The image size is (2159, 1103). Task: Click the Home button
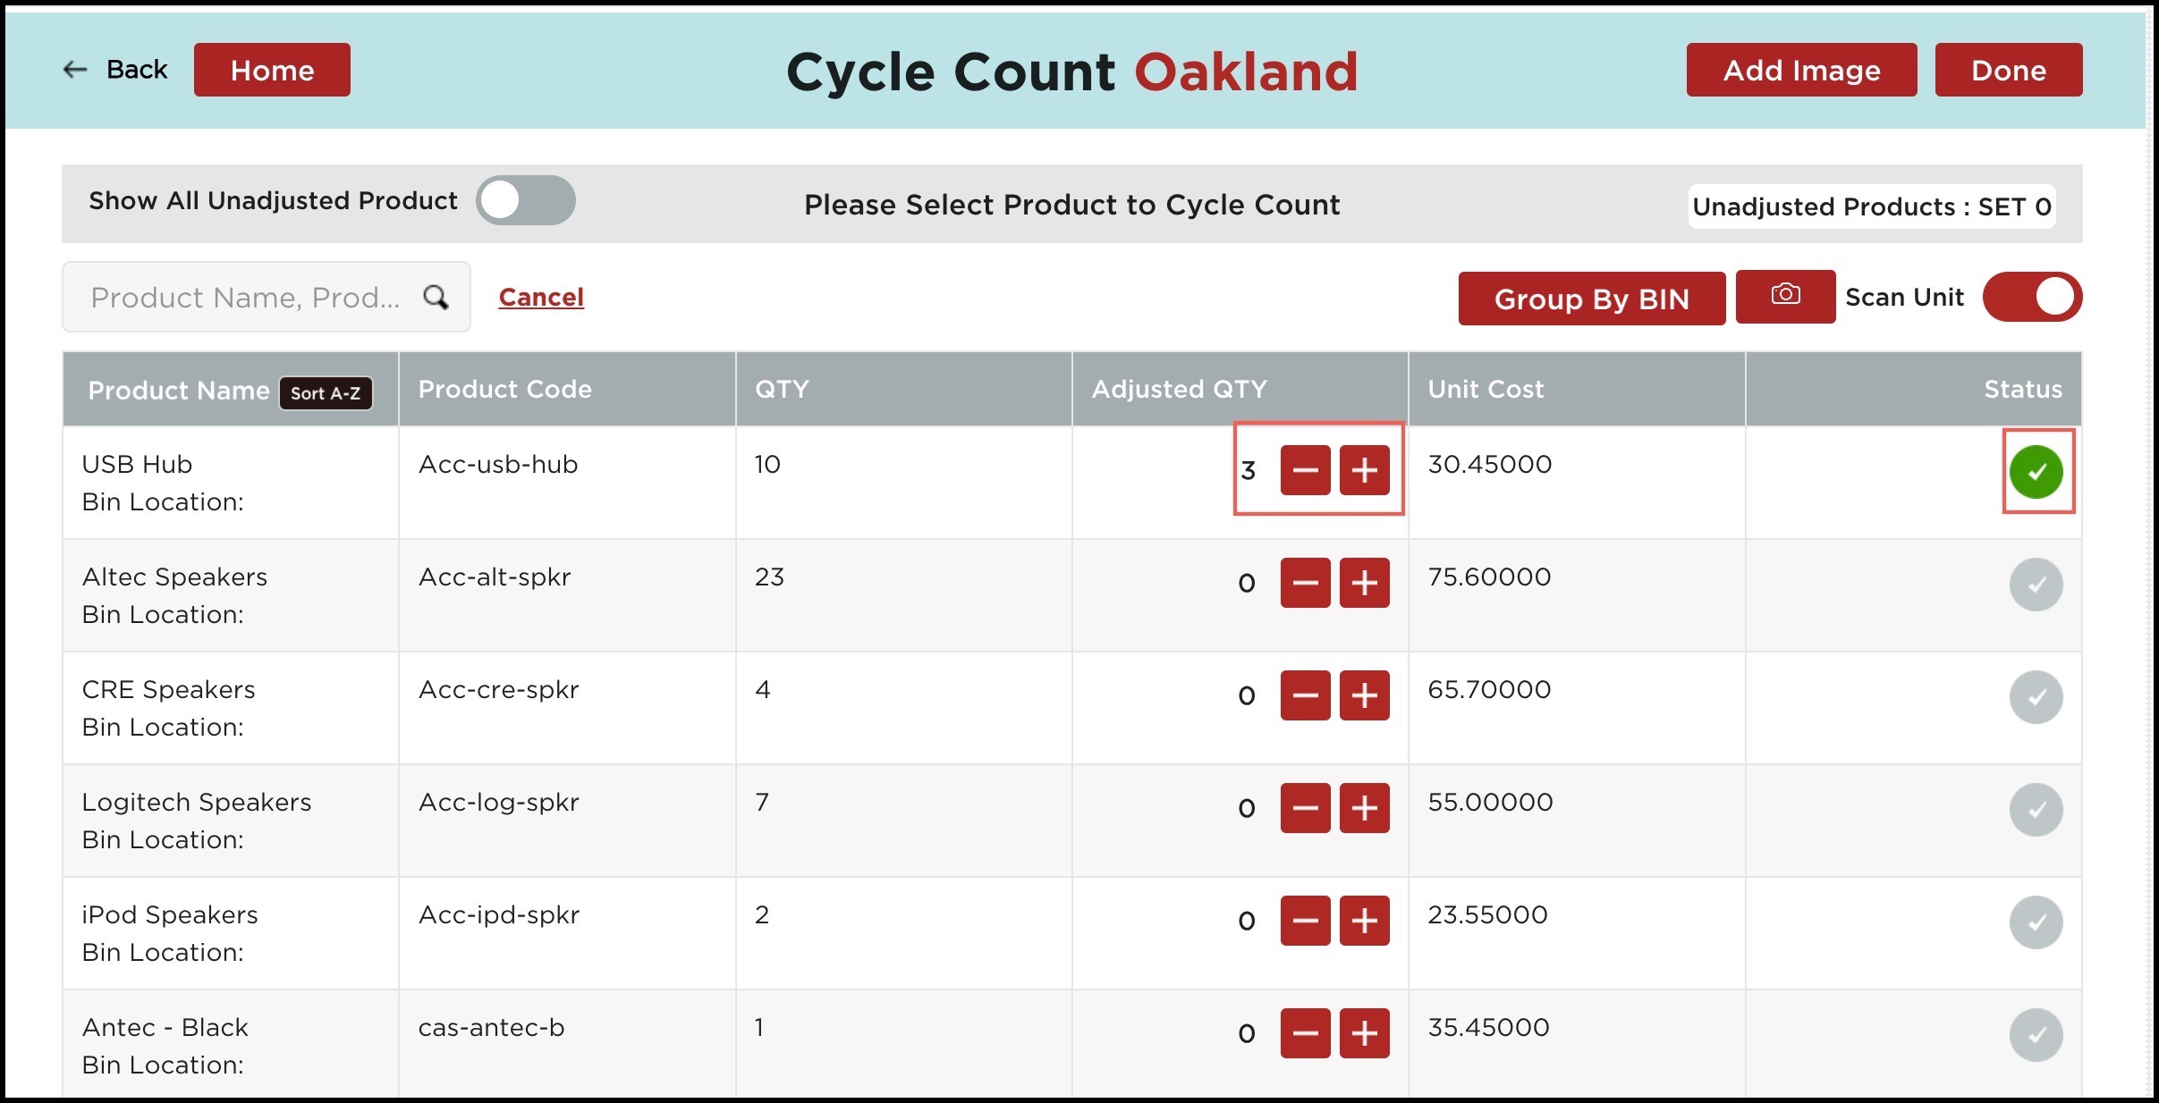(x=272, y=70)
